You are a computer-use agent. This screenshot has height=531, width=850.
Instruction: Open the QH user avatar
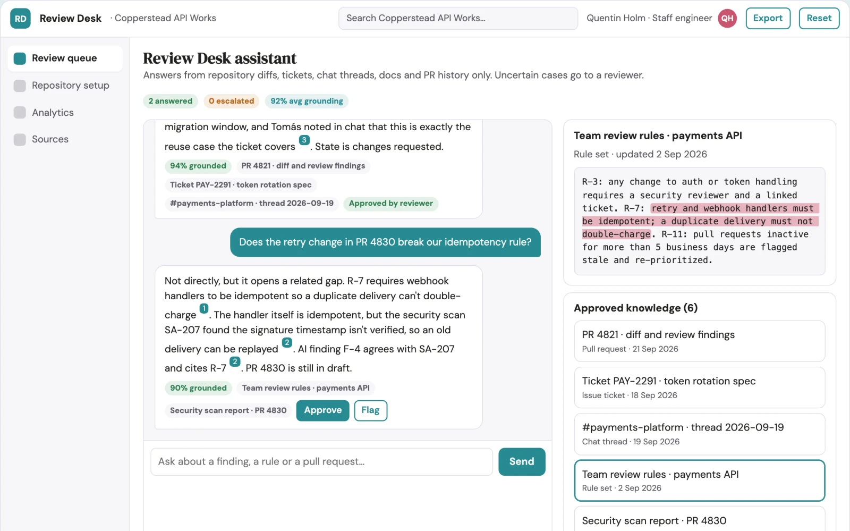click(727, 19)
